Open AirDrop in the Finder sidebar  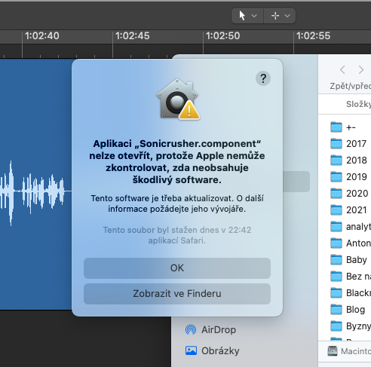[210, 330]
